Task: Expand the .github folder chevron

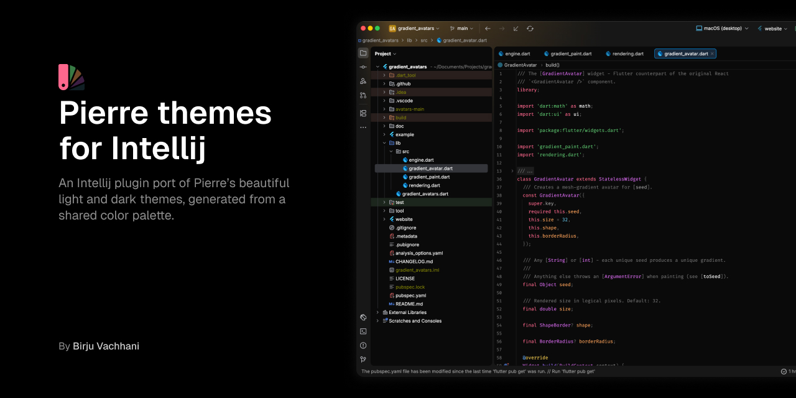Action: [x=384, y=83]
